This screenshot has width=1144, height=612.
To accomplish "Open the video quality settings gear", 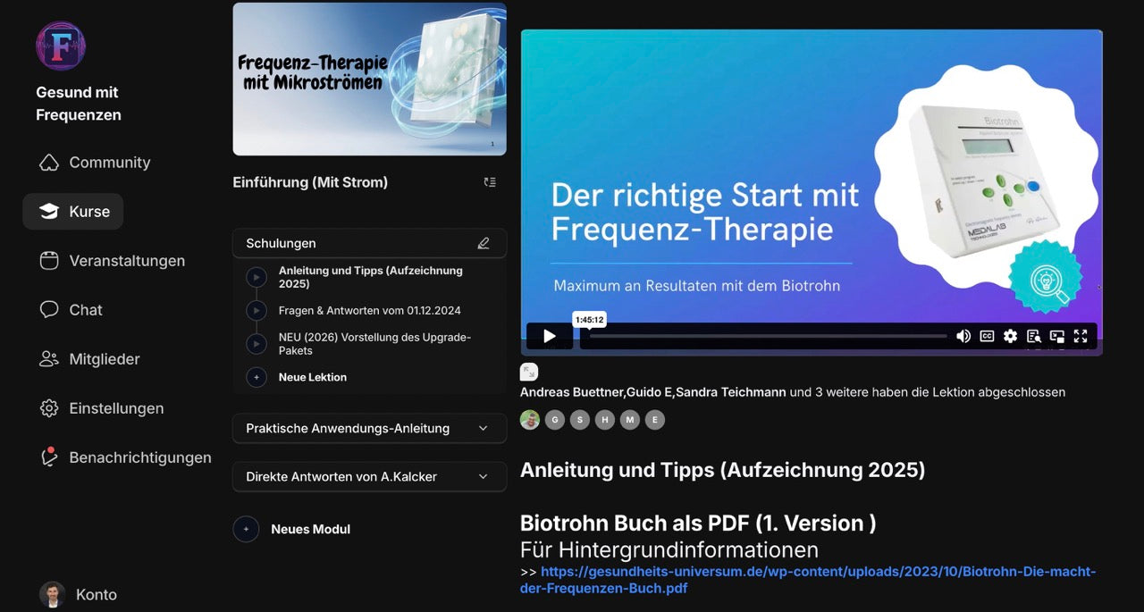I will click(x=1010, y=336).
